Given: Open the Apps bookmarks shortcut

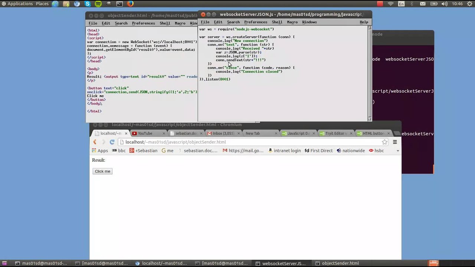Looking at the screenshot, I should [x=100, y=151].
